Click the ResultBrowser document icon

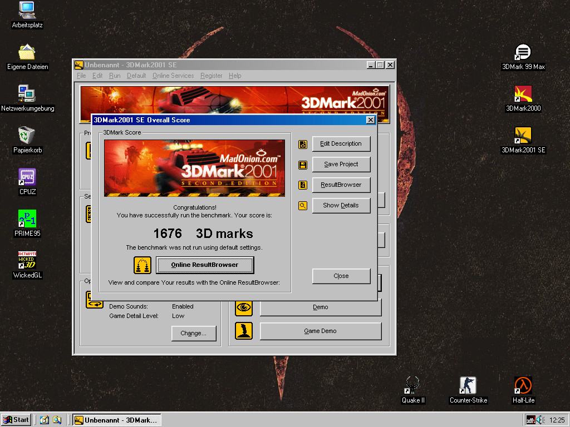coord(303,185)
